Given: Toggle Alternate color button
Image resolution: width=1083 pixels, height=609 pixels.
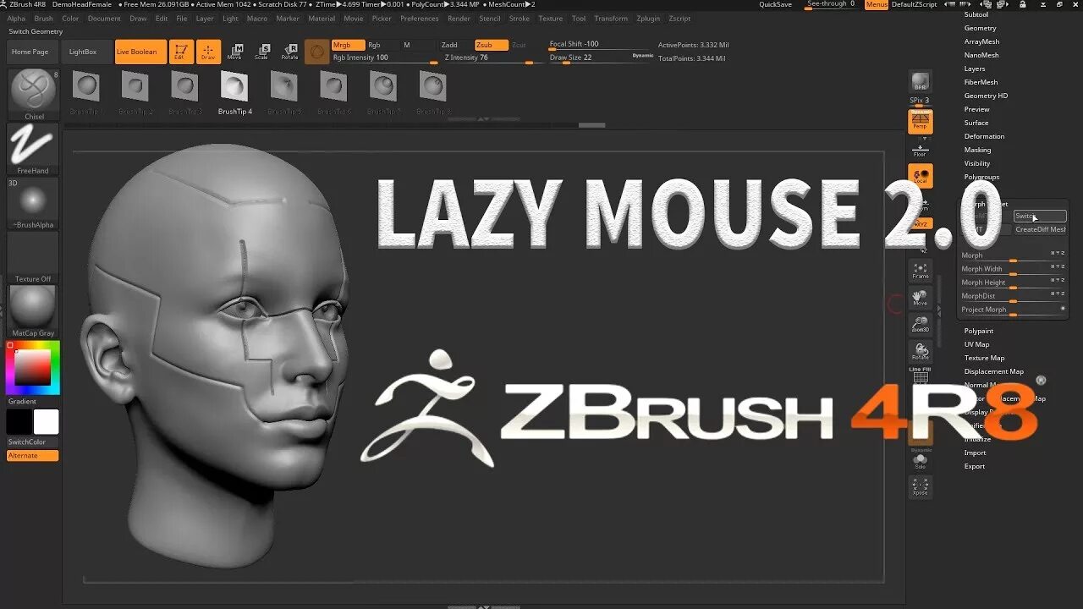Looking at the screenshot, I should coord(33,456).
